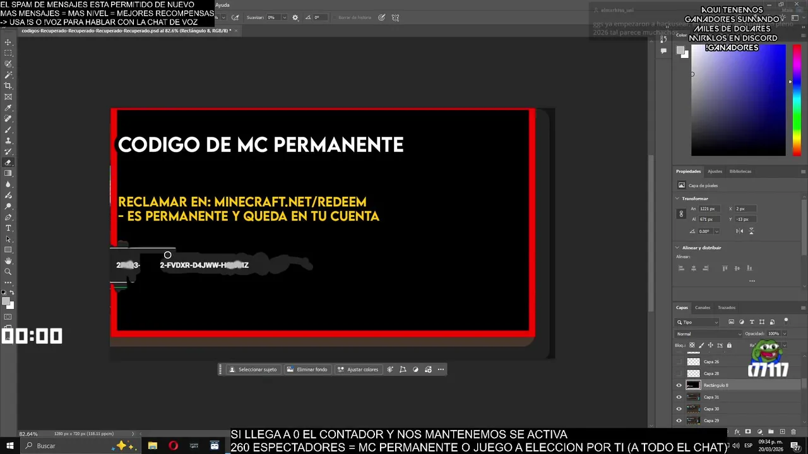Click the three dots under Alinear options
Screen dimensions: 808x454
point(752,281)
